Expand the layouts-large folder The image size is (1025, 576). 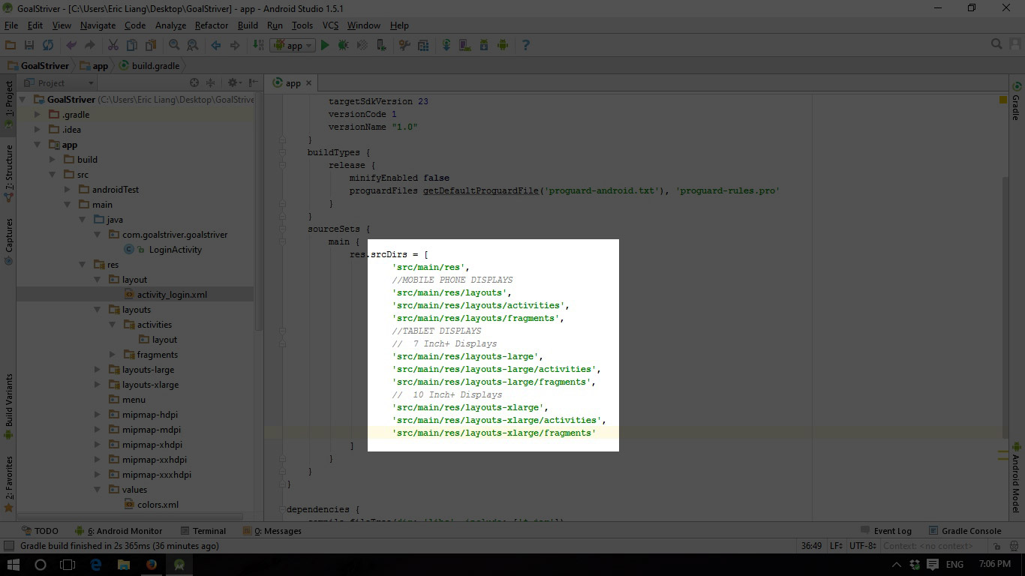[98, 370]
